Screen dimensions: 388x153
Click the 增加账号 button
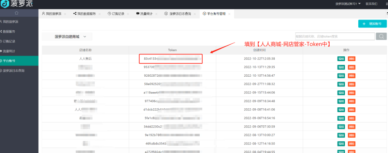click(x=372, y=24)
